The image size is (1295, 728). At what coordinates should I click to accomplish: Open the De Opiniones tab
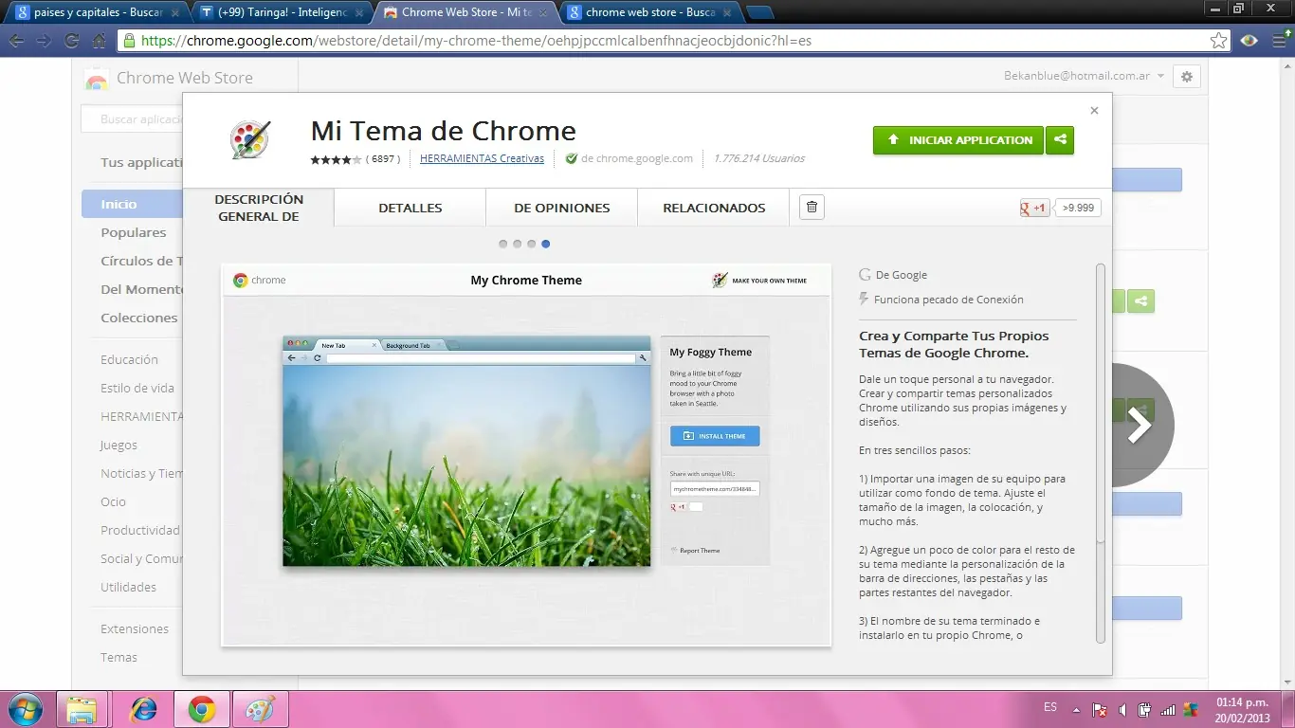[561, 208]
